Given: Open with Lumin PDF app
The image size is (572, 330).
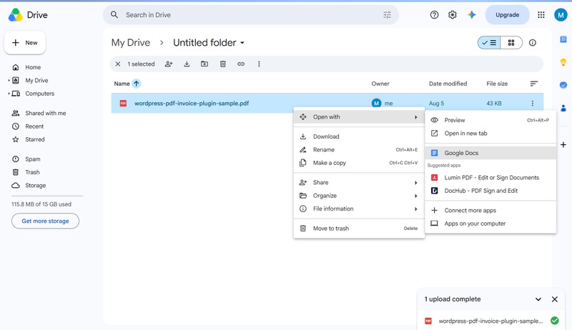Looking at the screenshot, I should point(490,178).
